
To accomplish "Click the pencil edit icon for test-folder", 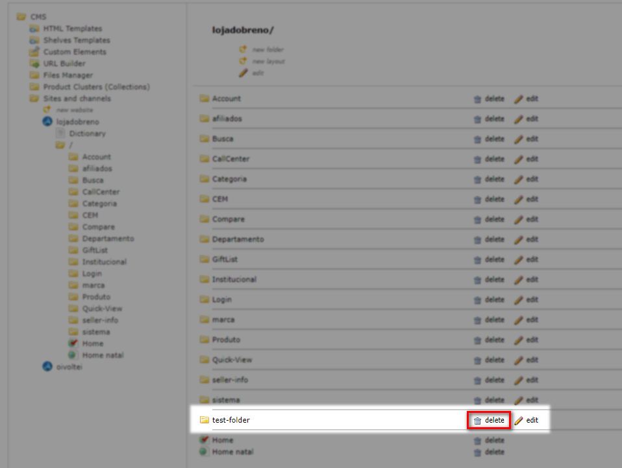I will [518, 421].
